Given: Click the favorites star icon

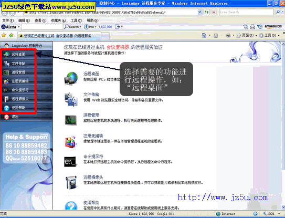Looking at the screenshot, I should click(x=4, y=35).
